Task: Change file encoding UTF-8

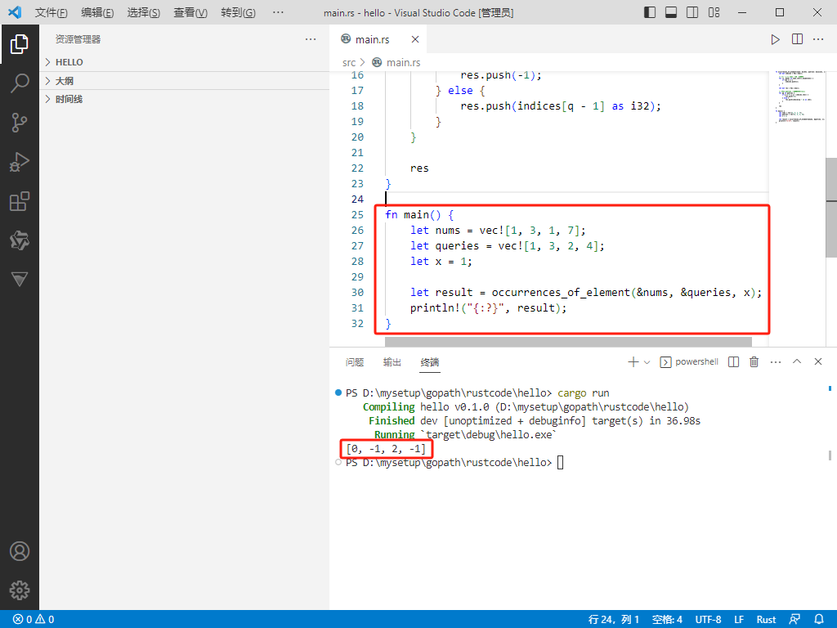Action: [708, 620]
